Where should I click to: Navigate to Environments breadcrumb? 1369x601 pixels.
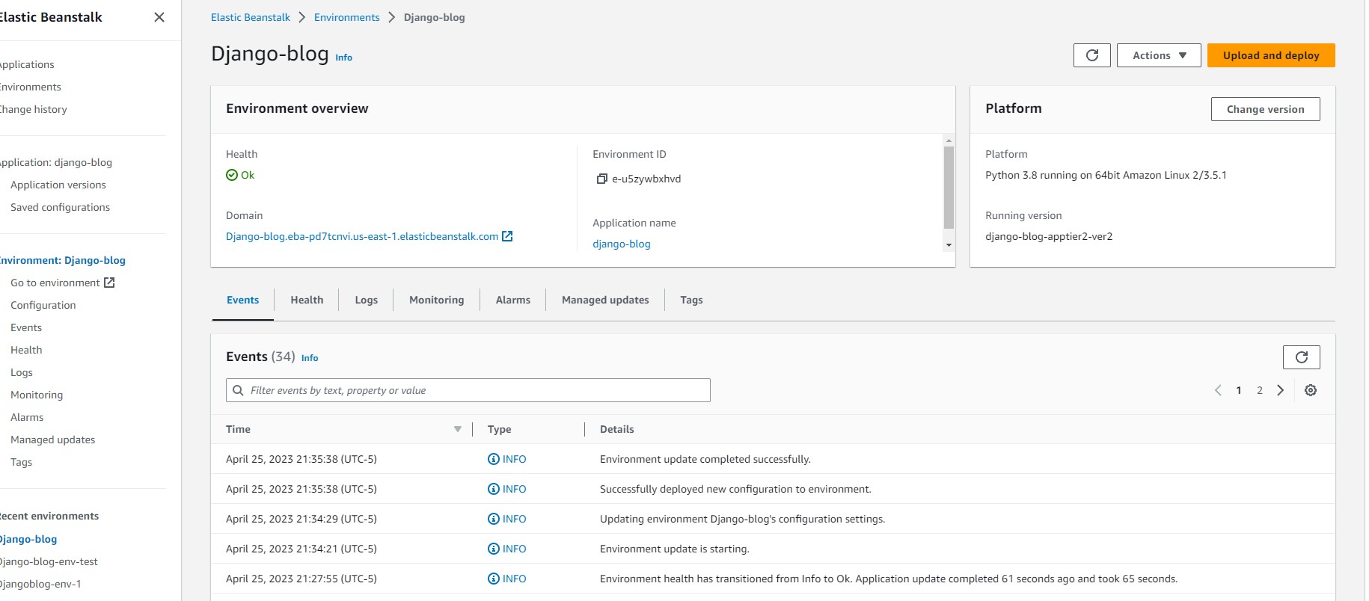click(346, 17)
